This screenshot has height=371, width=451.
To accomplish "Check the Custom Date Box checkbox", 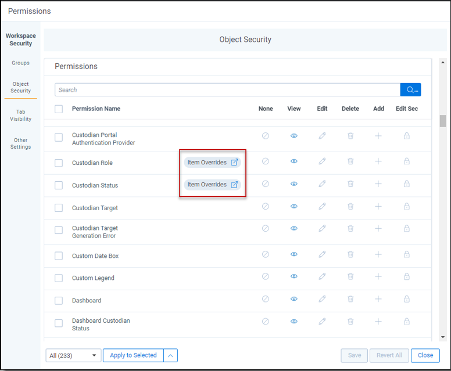I will coord(59,256).
